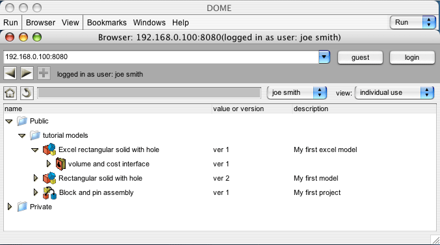The image size is (440, 245).
Task: Select the Public folder icon
Action: click(x=22, y=121)
